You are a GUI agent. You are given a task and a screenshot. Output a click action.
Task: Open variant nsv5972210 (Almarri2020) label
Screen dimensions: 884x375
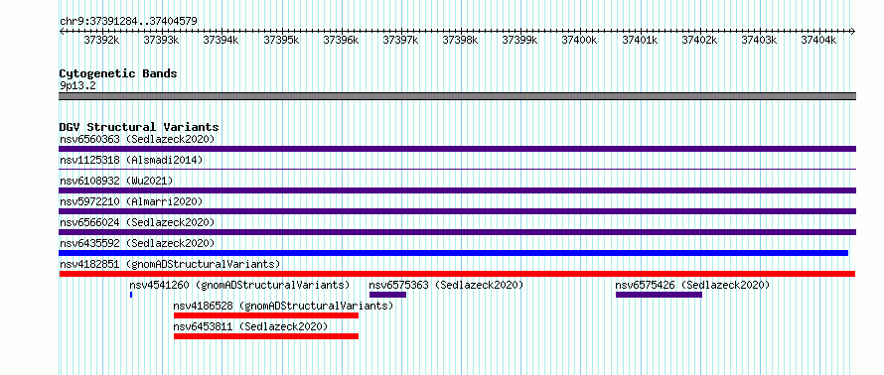(x=131, y=201)
